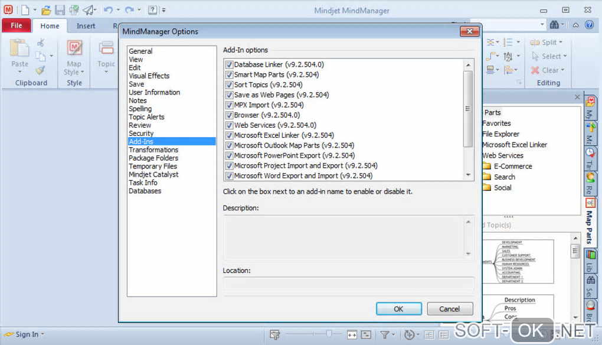Open the New map dropdown arrow

35,10
